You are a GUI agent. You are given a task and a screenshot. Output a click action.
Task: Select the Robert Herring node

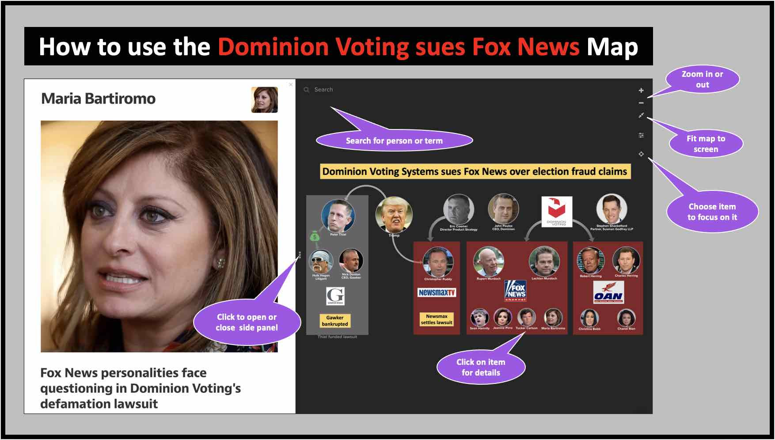(590, 261)
